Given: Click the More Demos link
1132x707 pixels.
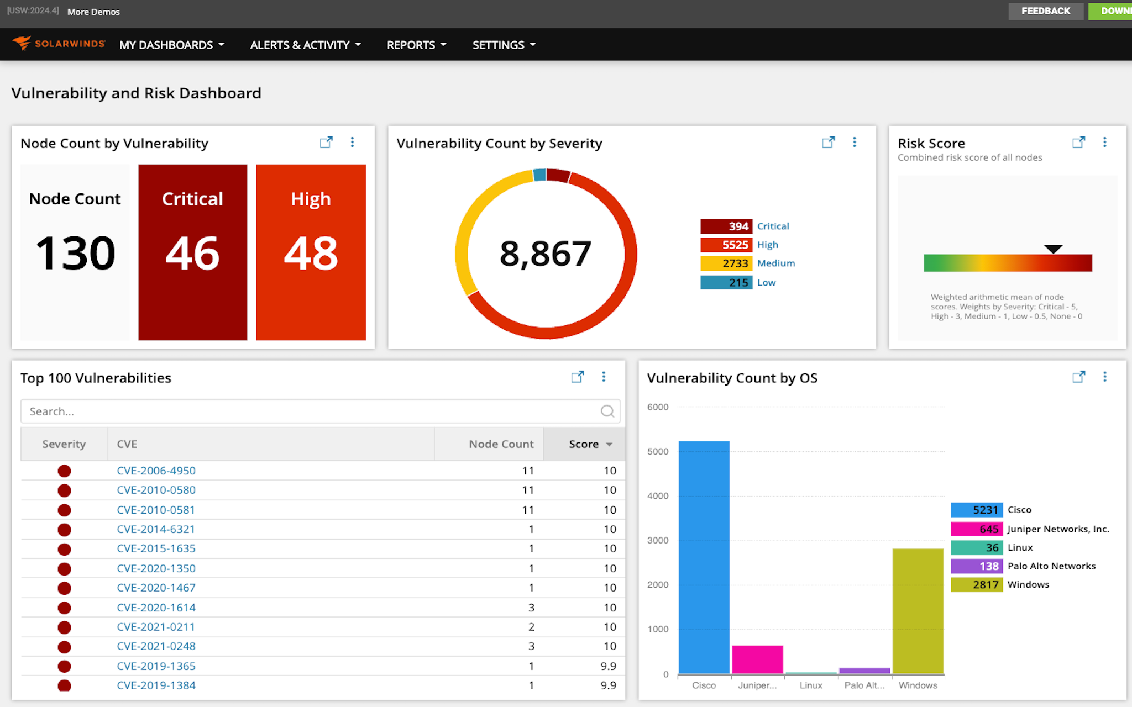Looking at the screenshot, I should point(93,11).
